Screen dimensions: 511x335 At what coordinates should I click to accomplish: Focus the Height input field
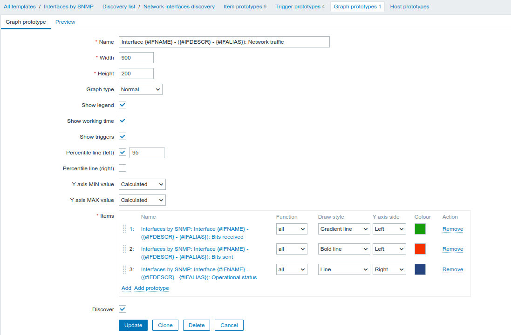(x=136, y=74)
